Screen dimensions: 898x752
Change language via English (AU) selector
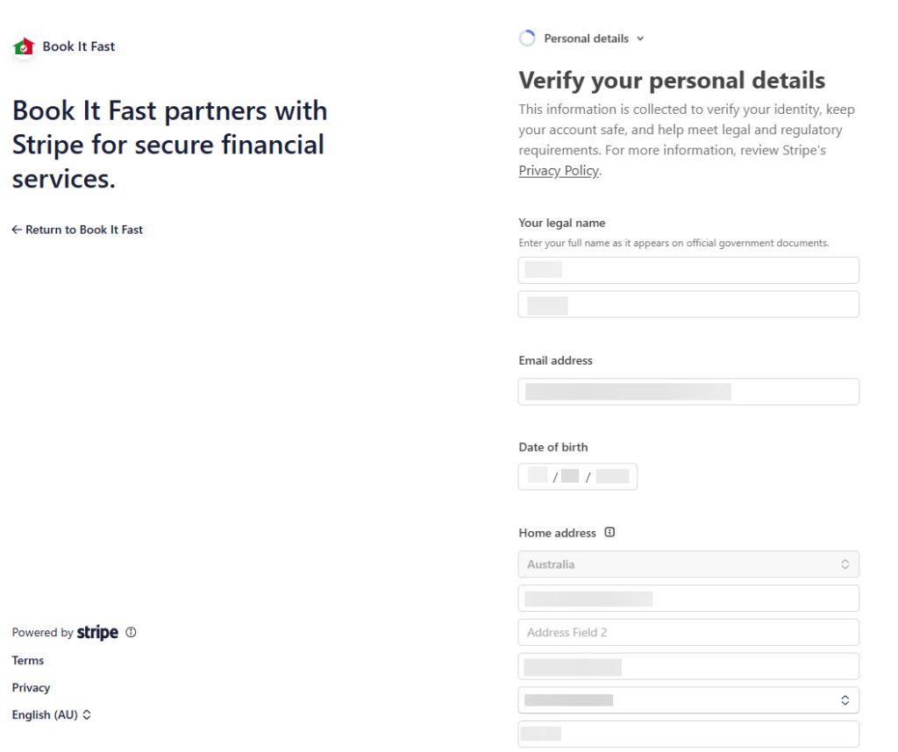(52, 715)
